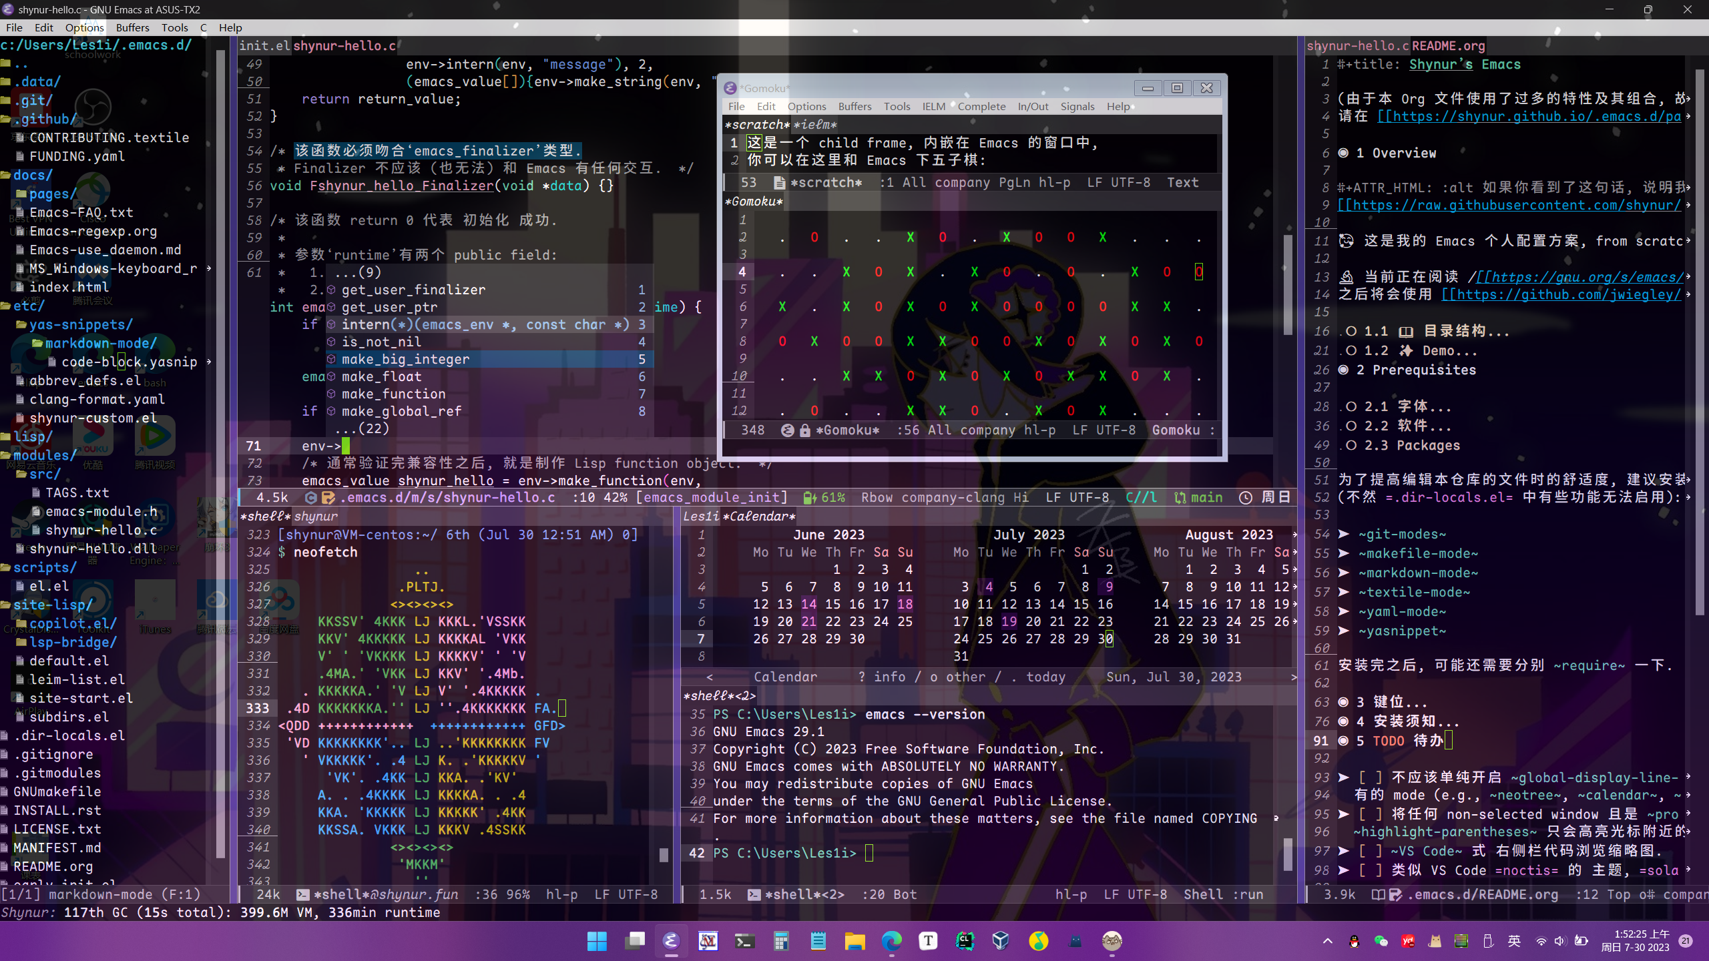Click the file icon in the scratch mode line
Screen dimensions: 1709x961
779,182
